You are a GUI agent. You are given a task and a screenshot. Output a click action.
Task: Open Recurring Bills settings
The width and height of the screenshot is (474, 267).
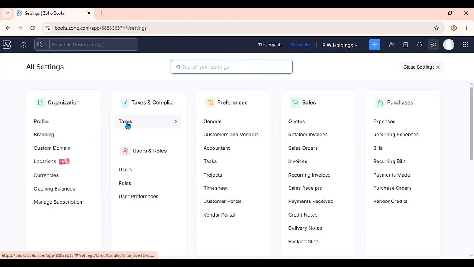point(390,161)
